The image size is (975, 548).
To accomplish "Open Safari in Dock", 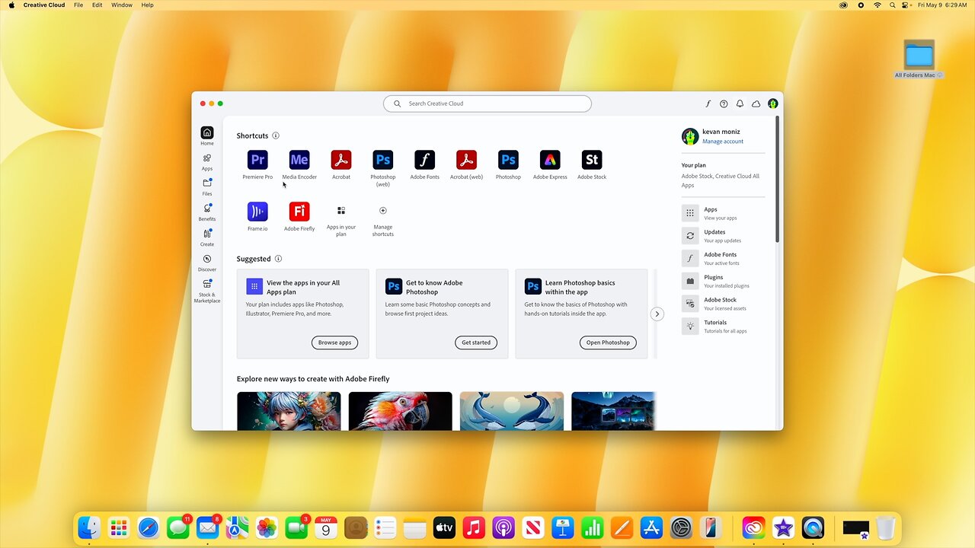I will click(x=149, y=527).
